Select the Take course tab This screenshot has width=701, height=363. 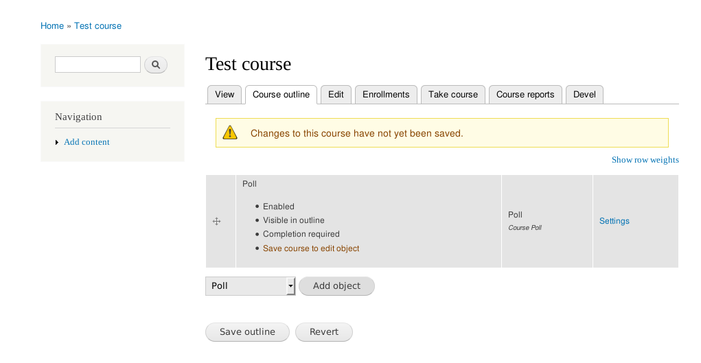[453, 95]
